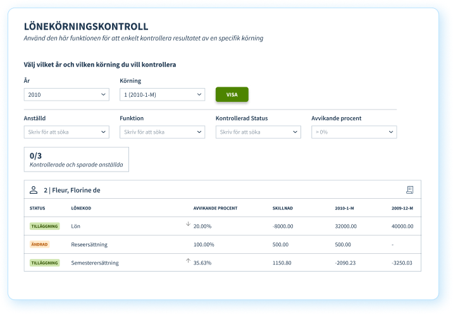Click the Använd den här funktionen description line
Image resolution: width=453 pixels, height=314 pixels.
coord(144,38)
